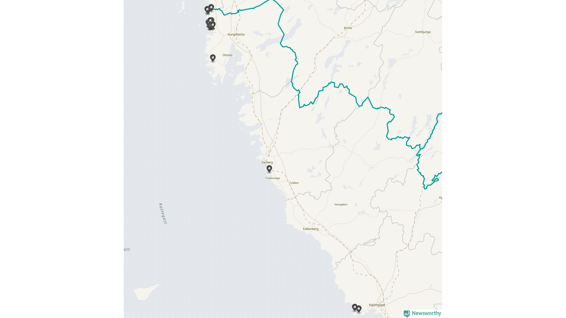Click the house marker near Varberg

coord(269,169)
